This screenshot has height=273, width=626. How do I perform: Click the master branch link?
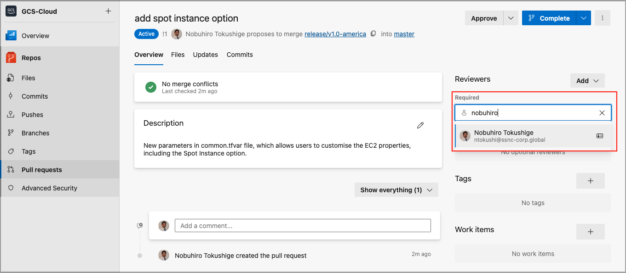point(404,34)
